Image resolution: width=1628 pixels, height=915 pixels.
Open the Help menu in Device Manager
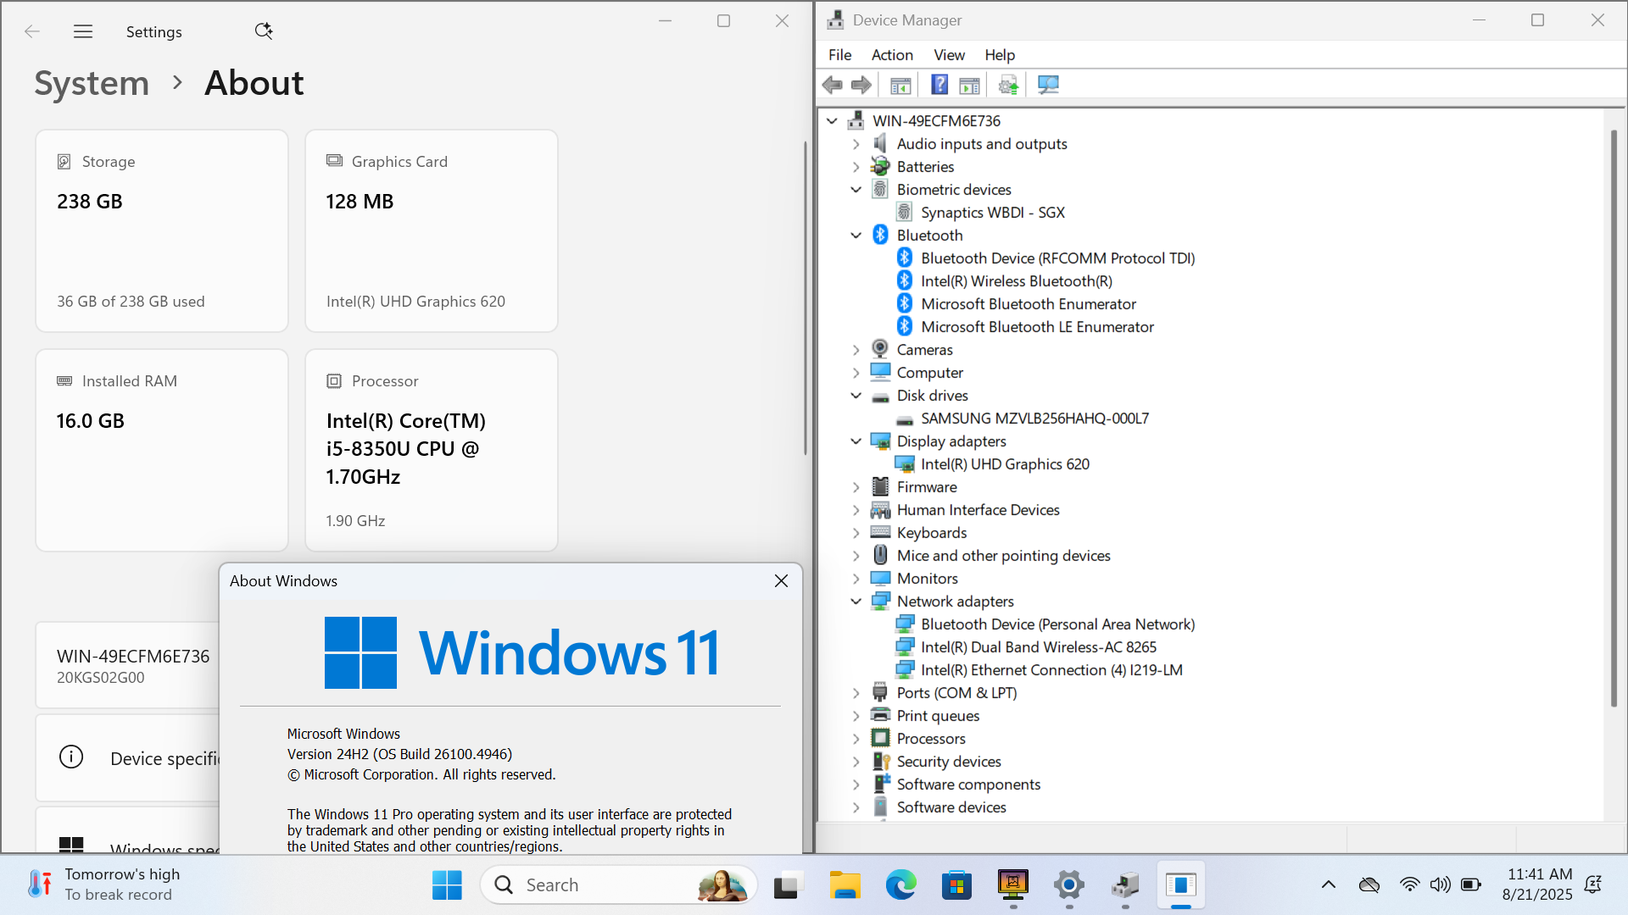coord(1000,55)
